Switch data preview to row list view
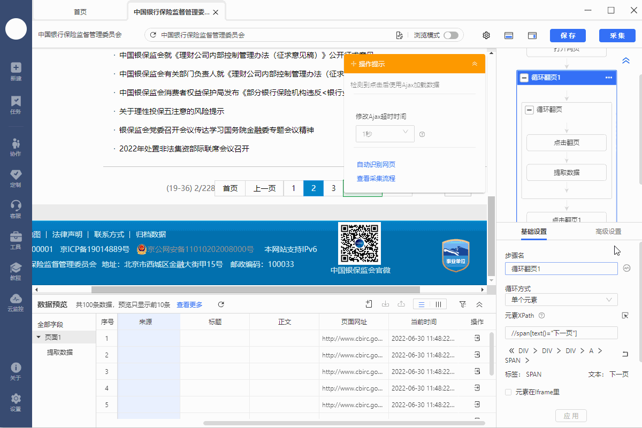642x428 pixels. click(x=422, y=304)
